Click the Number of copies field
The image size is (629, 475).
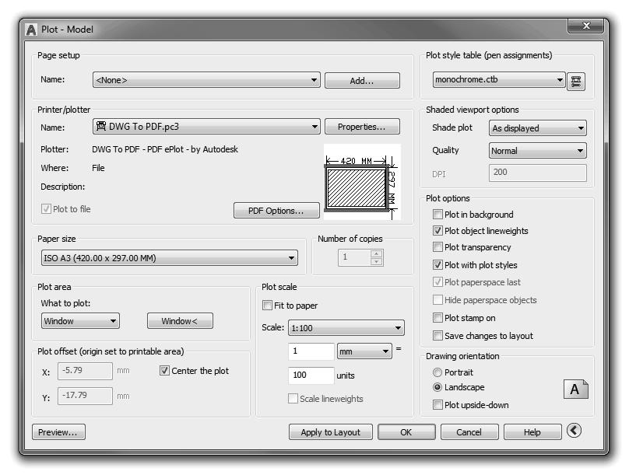355,257
